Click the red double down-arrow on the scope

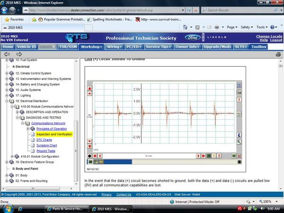[89, 146]
